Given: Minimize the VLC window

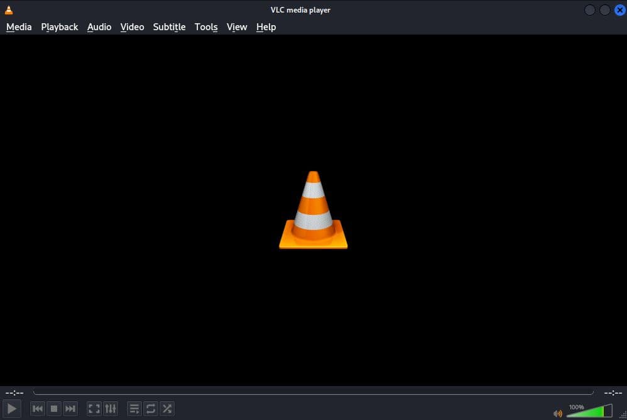Looking at the screenshot, I should pyautogui.click(x=589, y=10).
